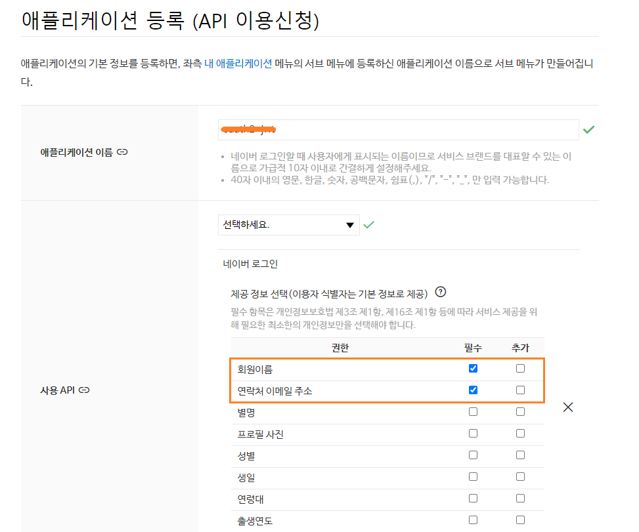Image resolution: width=639 pixels, height=532 pixels.
Task: Click the 연락처 이메일 주소 row label
Action: pos(275,391)
